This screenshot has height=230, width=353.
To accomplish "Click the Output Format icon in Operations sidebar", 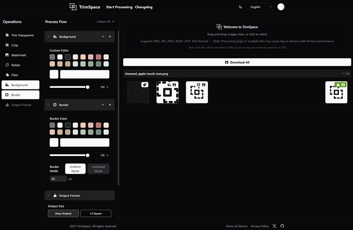I will [x=7, y=105].
